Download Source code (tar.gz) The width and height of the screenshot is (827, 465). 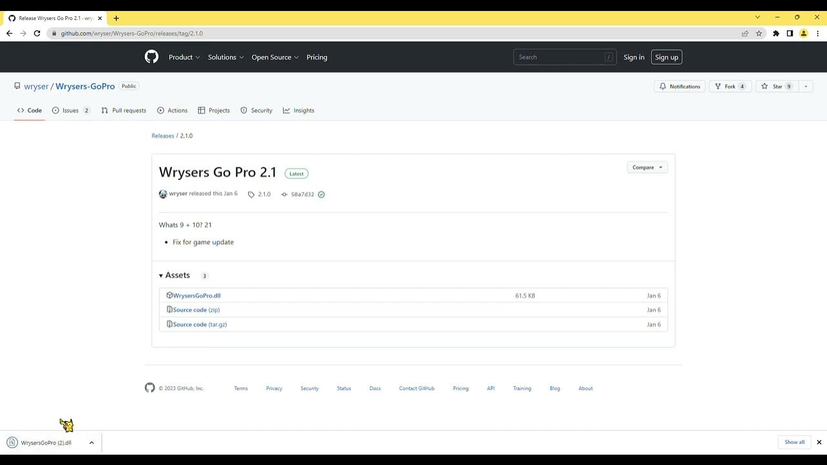200,324
